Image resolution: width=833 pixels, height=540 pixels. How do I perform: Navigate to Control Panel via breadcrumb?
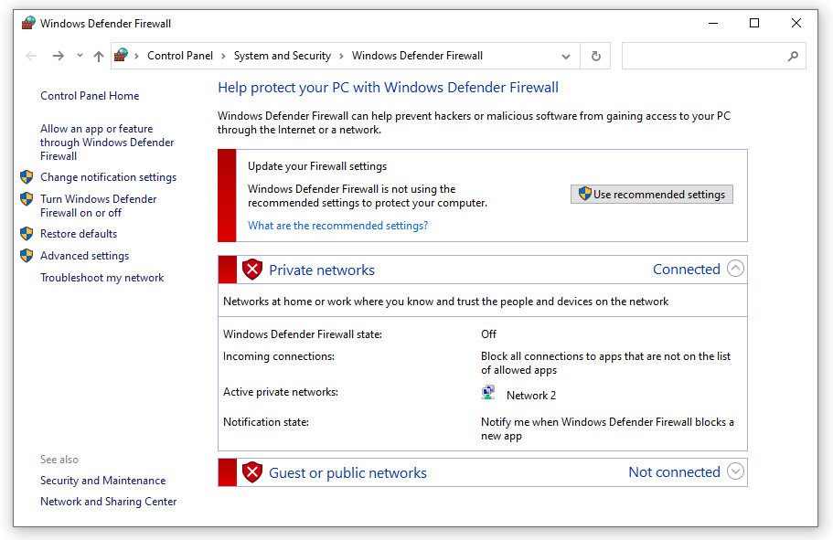tap(179, 56)
